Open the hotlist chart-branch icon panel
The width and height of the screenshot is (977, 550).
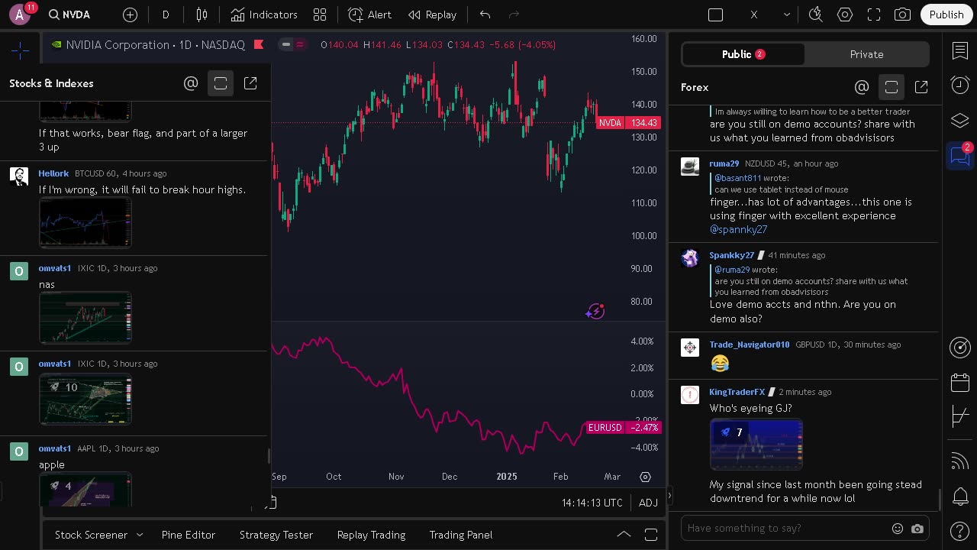coord(960,416)
